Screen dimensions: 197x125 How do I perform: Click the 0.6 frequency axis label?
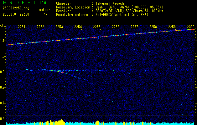pyautogui.click(x=3, y=119)
